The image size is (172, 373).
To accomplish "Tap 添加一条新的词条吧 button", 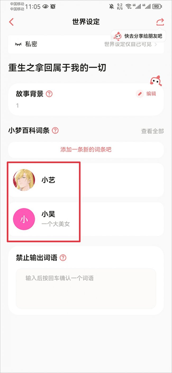I will [86, 150].
